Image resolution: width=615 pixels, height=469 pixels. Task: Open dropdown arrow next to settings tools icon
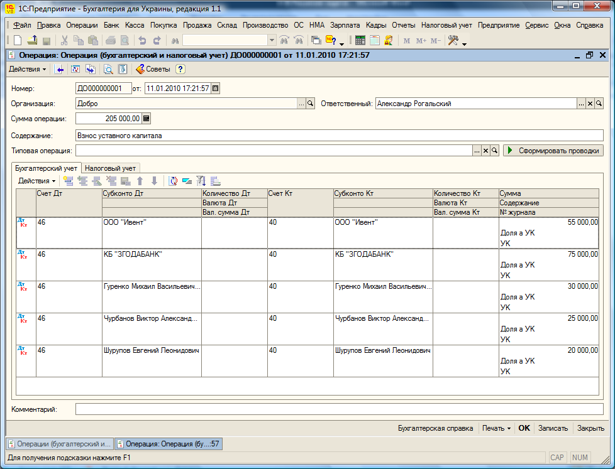464,43
